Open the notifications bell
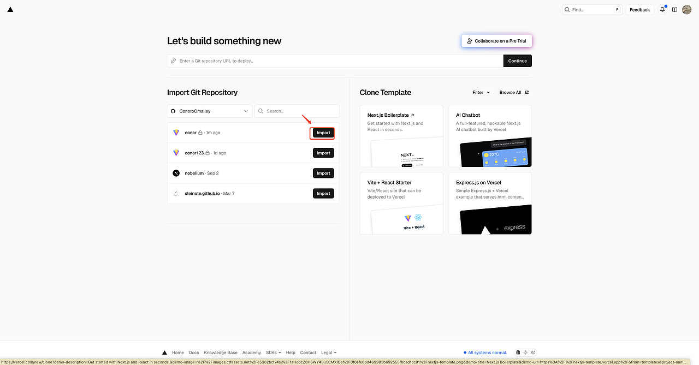The height and width of the screenshot is (365, 699). coord(662,9)
